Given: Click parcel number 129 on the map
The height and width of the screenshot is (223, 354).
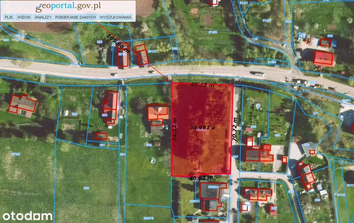Looking at the screenshot, I should (x=255, y=39).
